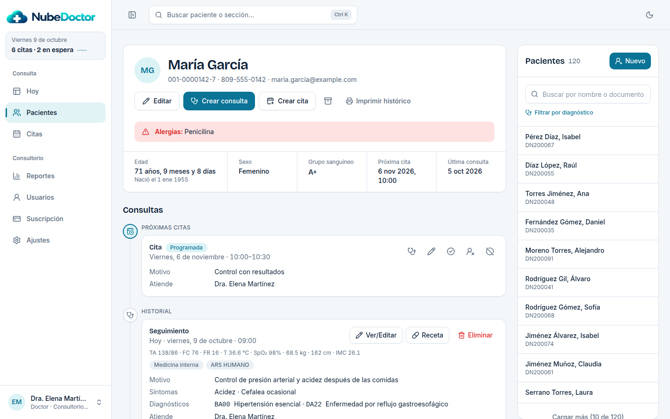
Task: Open patient Serrano Torres, Laura
Action: [x=588, y=392]
